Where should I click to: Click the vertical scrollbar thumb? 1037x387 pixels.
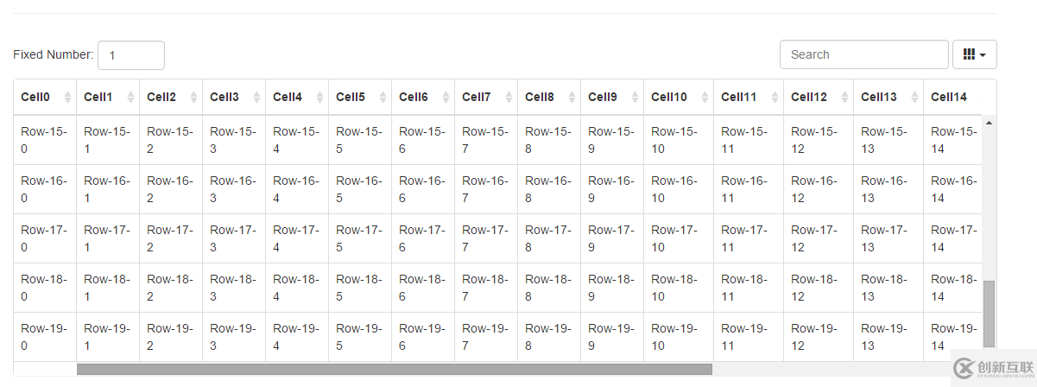coord(989,314)
